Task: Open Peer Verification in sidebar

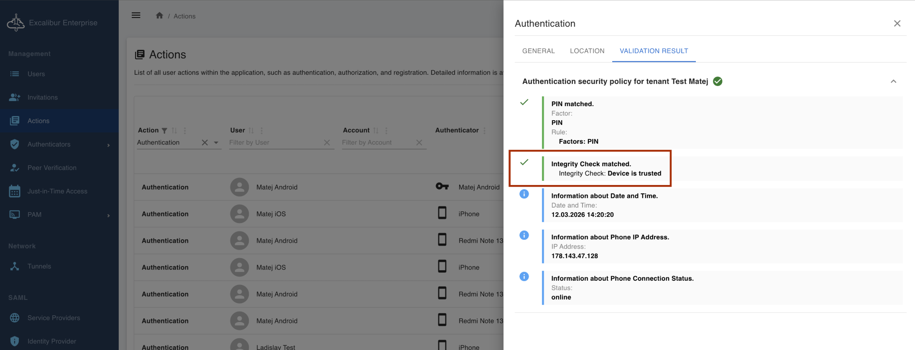Action: tap(52, 167)
